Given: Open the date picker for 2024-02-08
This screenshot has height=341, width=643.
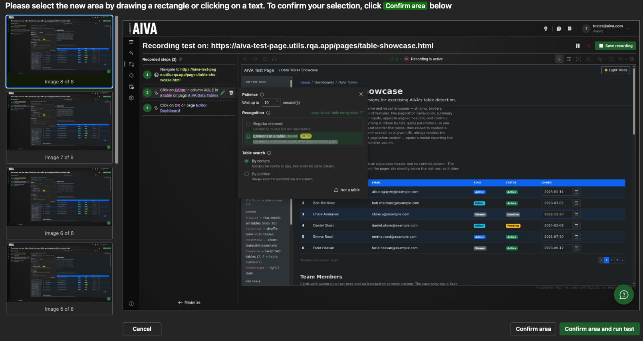Looking at the screenshot, I should (576, 225).
